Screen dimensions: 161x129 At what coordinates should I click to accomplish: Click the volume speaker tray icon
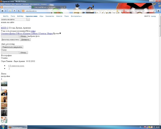(x=154, y=127)
